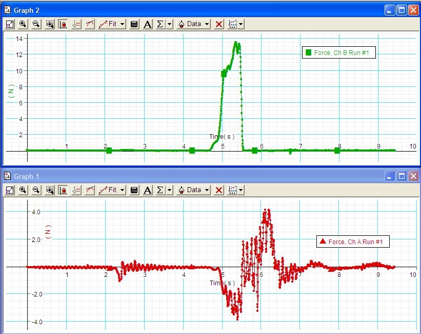
Task: Enable Smart Tool in Graph 1 toolbar
Action: click(x=76, y=190)
